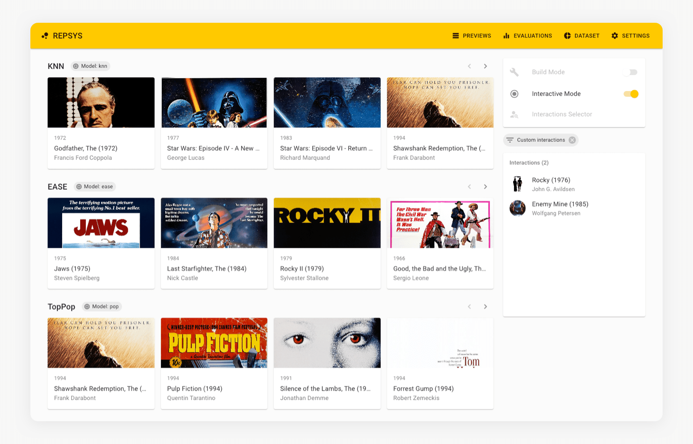This screenshot has width=693, height=444.
Task: Click the Rocky (1976) interaction title
Action: (x=551, y=180)
